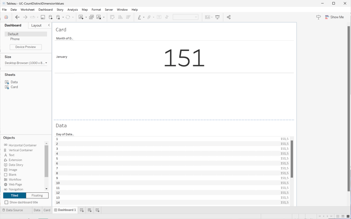This screenshot has width=351, height=219.
Task: Open the Highlight dropdown arrow
Action: click(144, 17)
